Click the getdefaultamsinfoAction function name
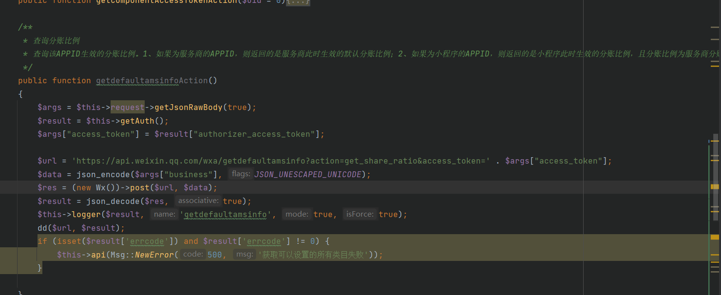The height and width of the screenshot is (295, 721). (152, 80)
